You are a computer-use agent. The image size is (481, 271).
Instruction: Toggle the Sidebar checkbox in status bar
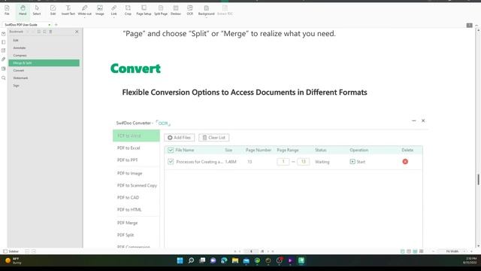(x=5, y=251)
